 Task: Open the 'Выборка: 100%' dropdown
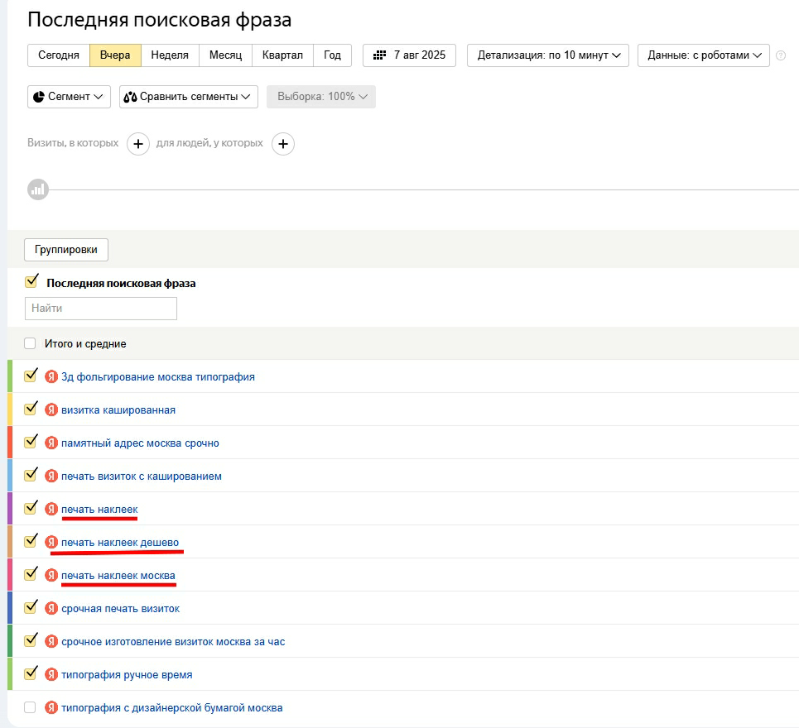[x=321, y=97]
